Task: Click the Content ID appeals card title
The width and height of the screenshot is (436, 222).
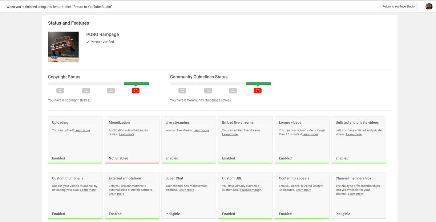Action: tap(294, 178)
